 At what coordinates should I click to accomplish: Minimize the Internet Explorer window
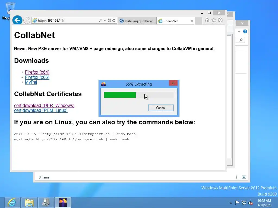point(202,13)
